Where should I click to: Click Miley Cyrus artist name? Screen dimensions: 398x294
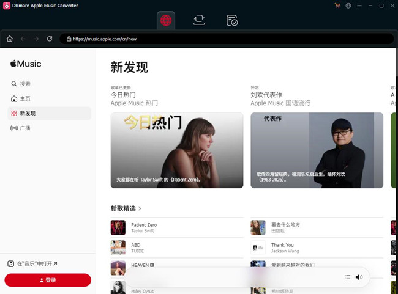pyautogui.click(x=142, y=291)
